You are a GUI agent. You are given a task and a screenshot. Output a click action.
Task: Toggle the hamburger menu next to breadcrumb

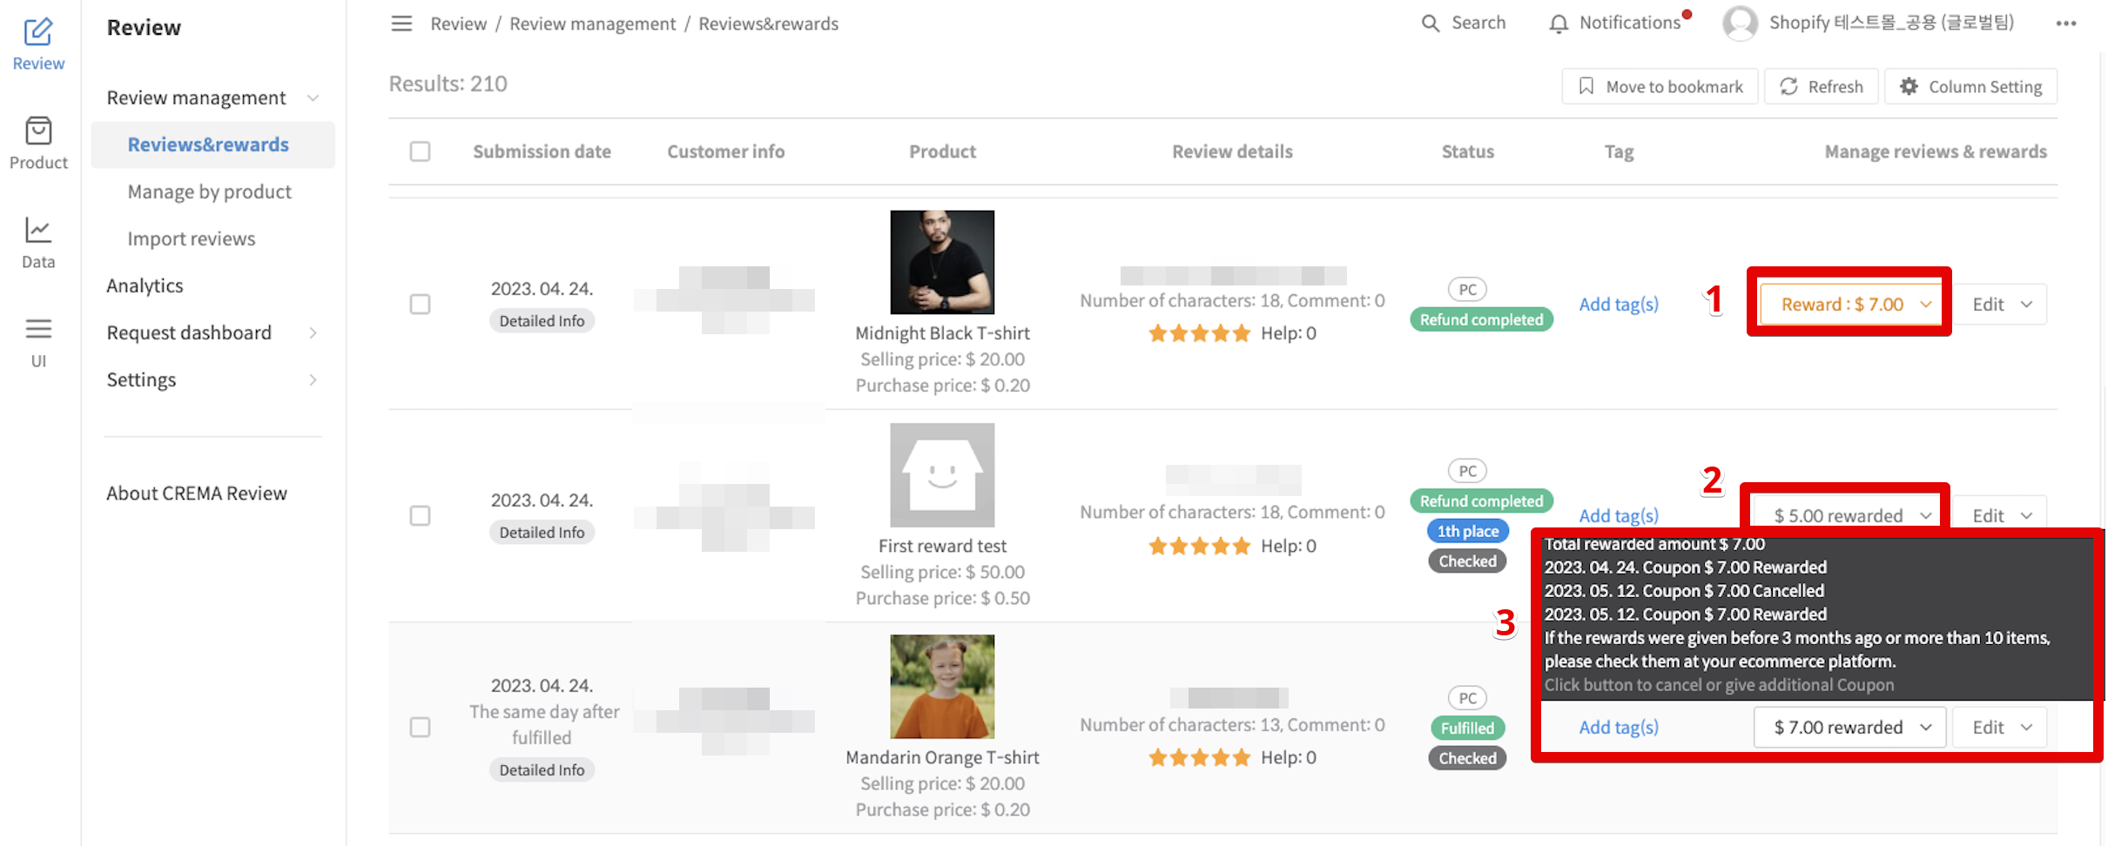(x=401, y=23)
